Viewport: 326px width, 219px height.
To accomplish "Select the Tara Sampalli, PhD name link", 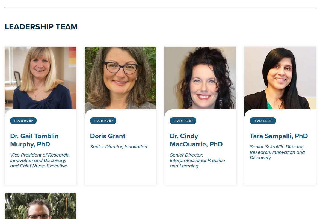I will (x=278, y=136).
